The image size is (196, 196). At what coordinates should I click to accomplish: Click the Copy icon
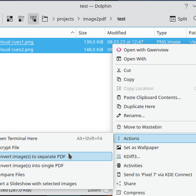pos(119,79)
